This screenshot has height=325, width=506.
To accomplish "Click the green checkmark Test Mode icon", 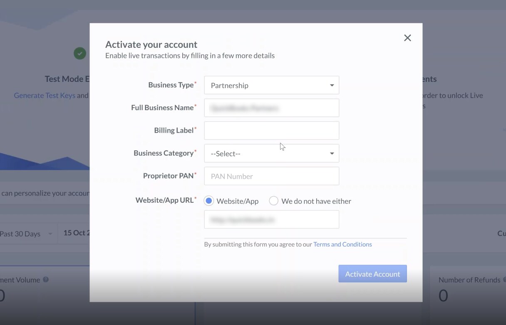I will pyautogui.click(x=79, y=53).
